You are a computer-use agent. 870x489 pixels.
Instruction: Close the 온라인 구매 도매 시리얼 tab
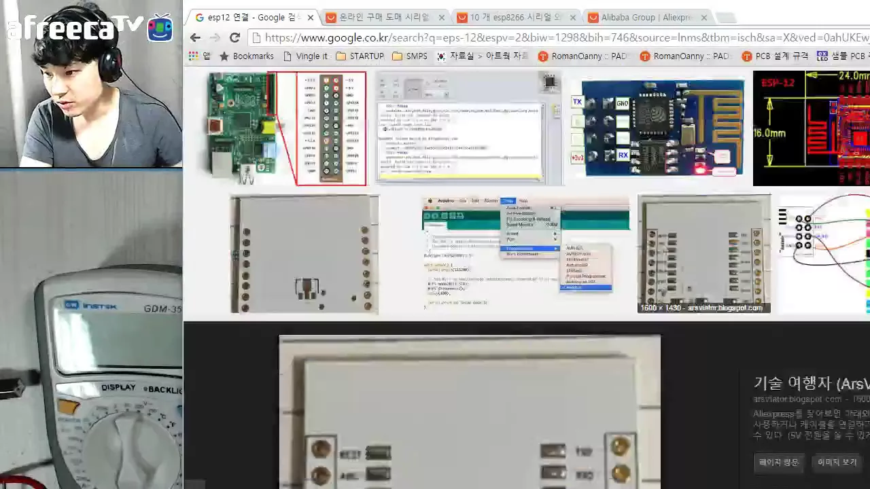tap(442, 17)
